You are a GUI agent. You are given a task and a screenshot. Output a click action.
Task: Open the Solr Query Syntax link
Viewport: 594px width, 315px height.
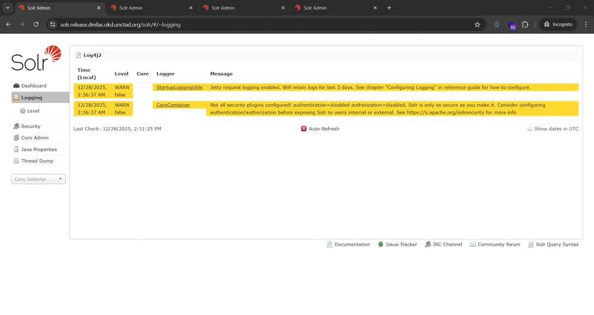click(554, 244)
